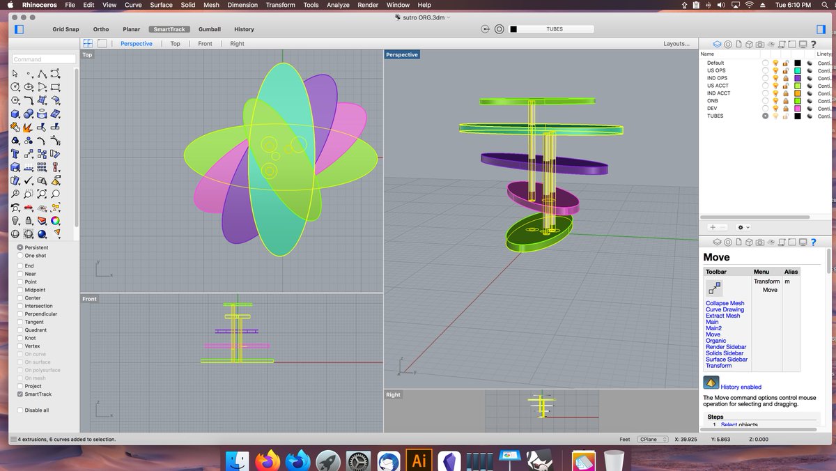
Task: Select the Ellipse tool
Action: click(x=28, y=87)
